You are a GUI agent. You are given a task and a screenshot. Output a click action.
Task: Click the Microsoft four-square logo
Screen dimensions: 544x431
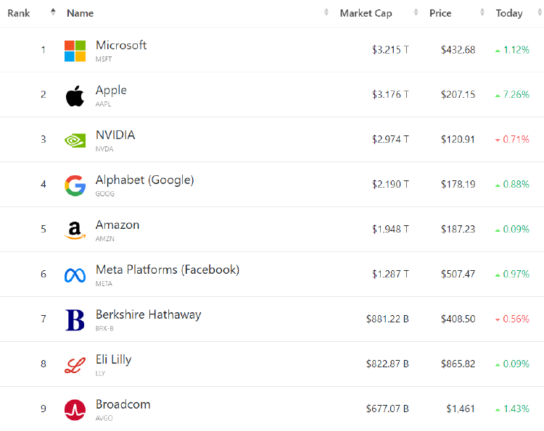(x=75, y=51)
